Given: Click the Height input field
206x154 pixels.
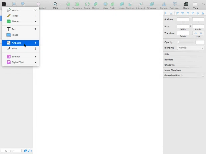Looking at the screenshot, I should 198,26.
